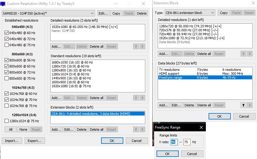Click the up arrow under Standard resolutions
This screenshot has height=159, width=257.
coord(136,98)
